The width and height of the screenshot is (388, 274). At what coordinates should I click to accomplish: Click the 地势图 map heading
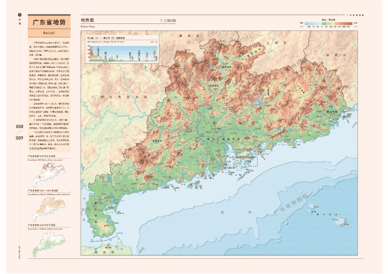(x=87, y=20)
